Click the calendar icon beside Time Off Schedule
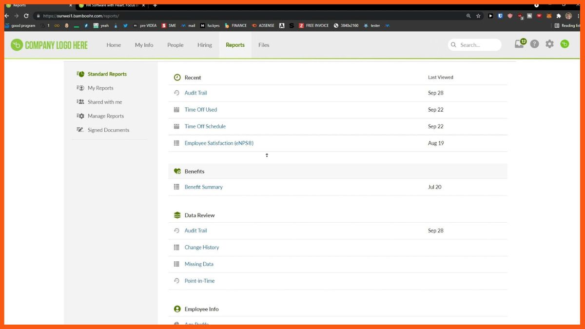Screen dimensions: 585x329 [177, 126]
